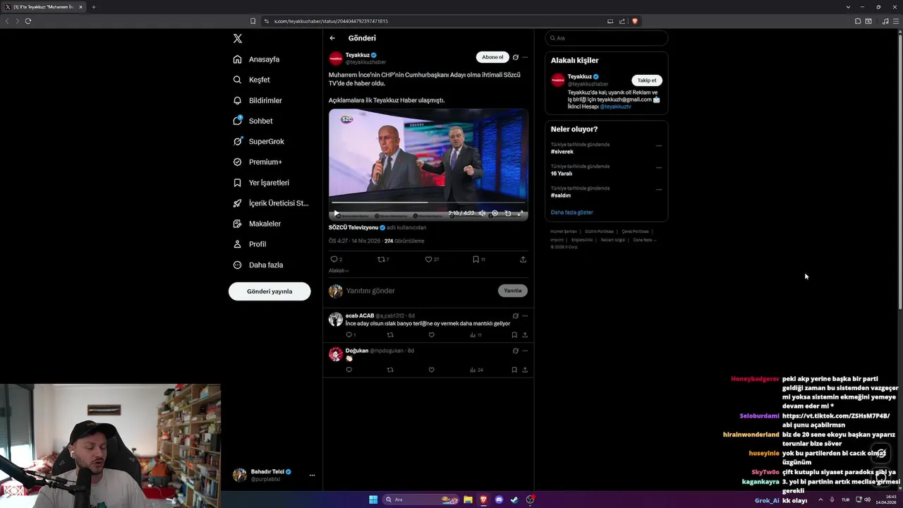Like Doğukan's comment
The image size is (903, 508).
click(432, 370)
